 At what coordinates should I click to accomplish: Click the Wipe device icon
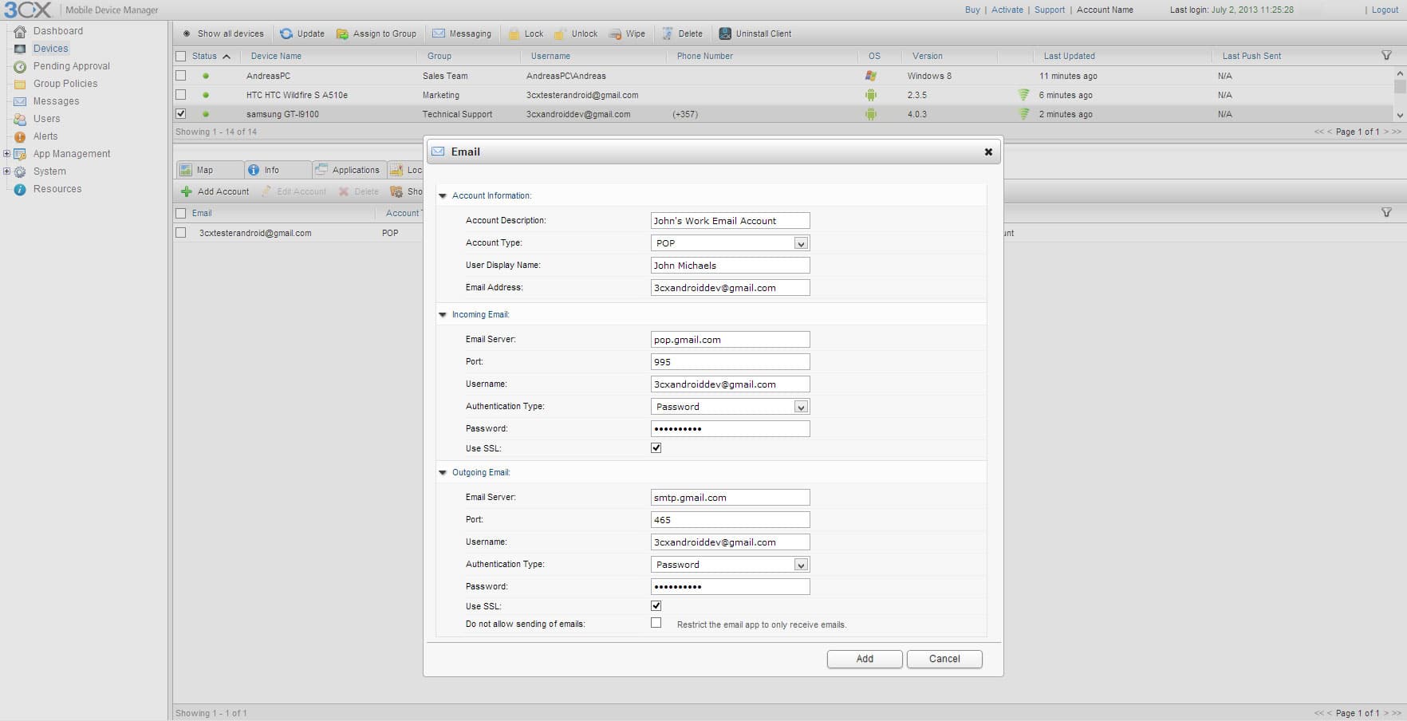click(615, 33)
